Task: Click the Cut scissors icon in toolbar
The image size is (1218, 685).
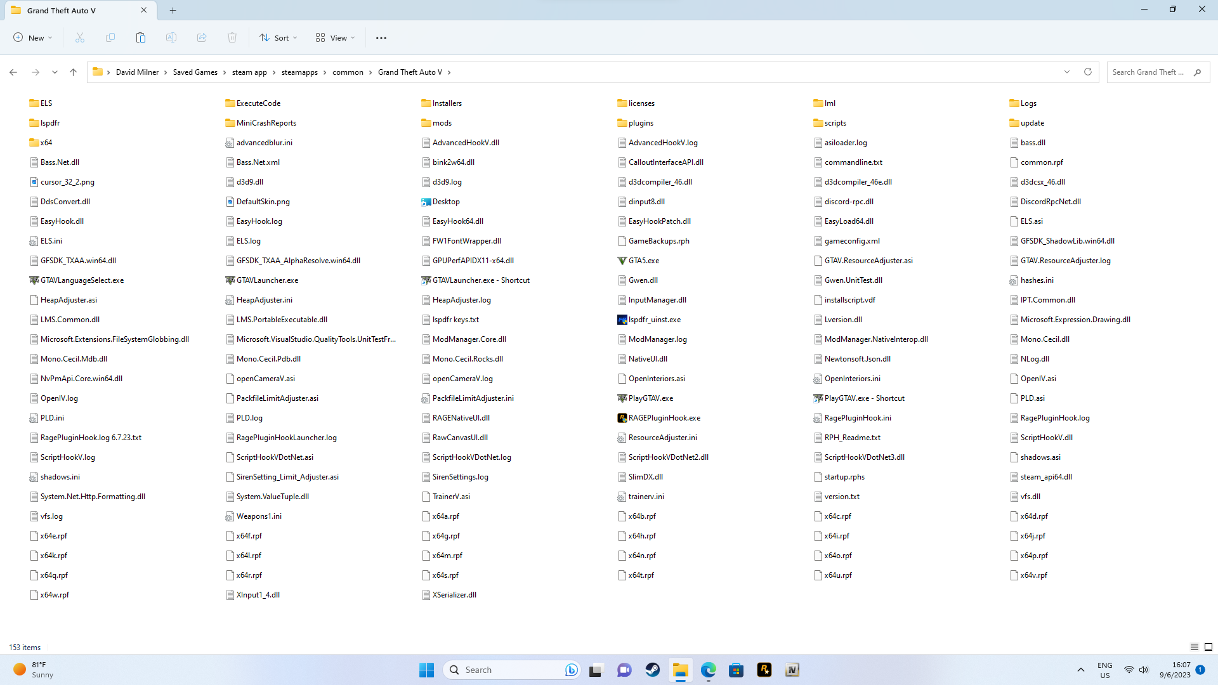Action: [x=80, y=38]
